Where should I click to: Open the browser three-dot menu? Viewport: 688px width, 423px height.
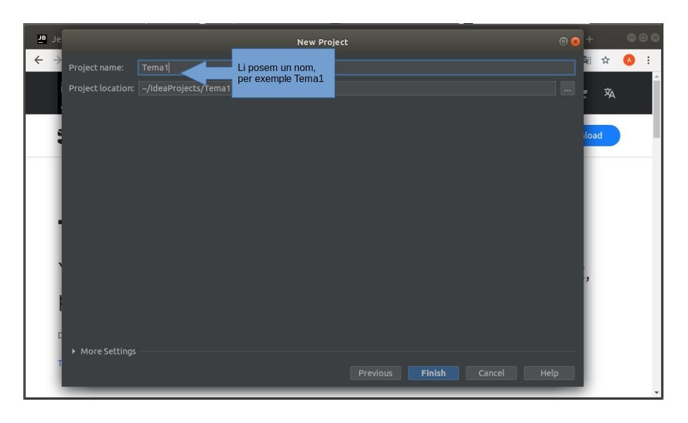point(648,60)
